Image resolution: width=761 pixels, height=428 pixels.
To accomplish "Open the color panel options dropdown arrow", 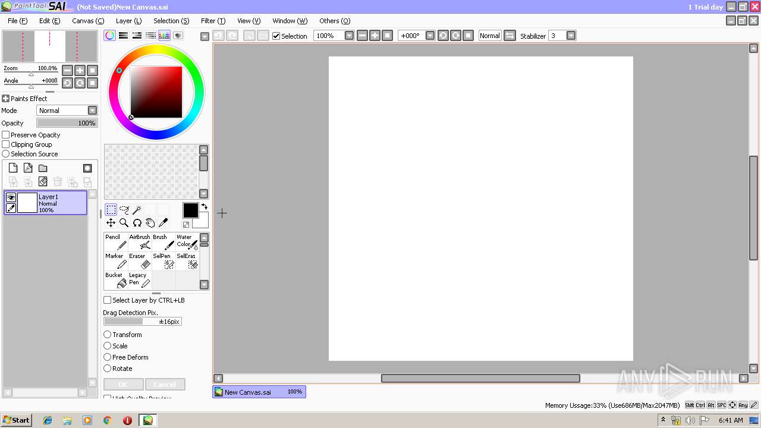I will 205,36.
